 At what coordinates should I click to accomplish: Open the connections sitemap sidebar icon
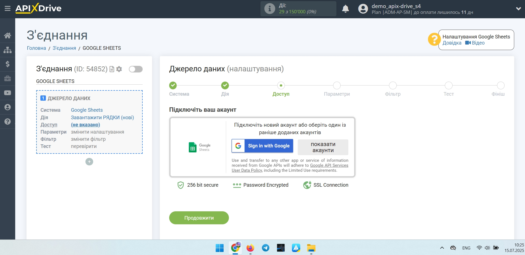(x=7, y=50)
